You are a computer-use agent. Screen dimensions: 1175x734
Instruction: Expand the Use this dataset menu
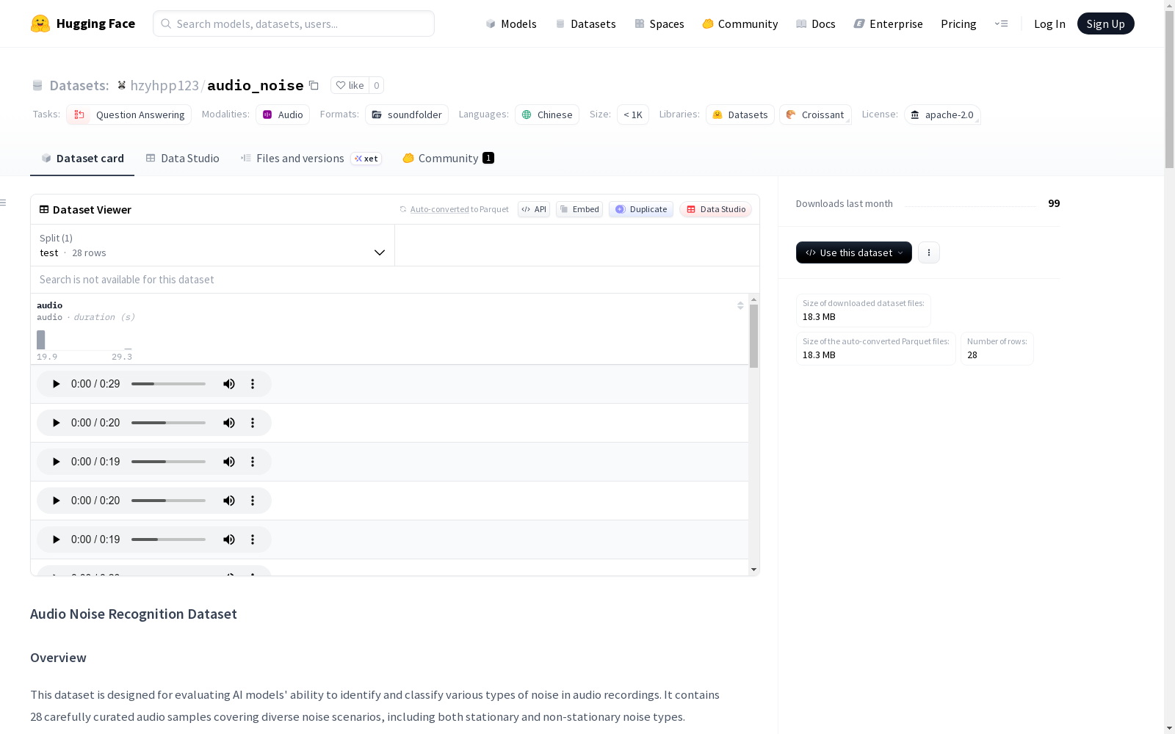tap(854, 252)
